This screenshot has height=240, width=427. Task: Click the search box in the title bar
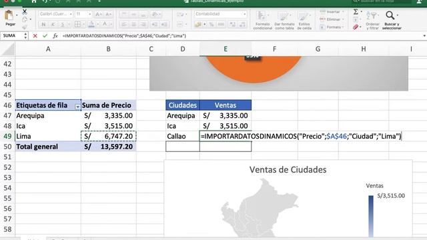click(381, 1)
